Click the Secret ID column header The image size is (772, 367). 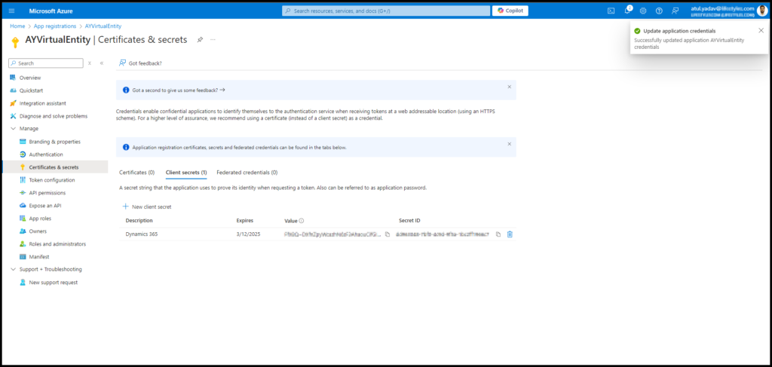[409, 220]
